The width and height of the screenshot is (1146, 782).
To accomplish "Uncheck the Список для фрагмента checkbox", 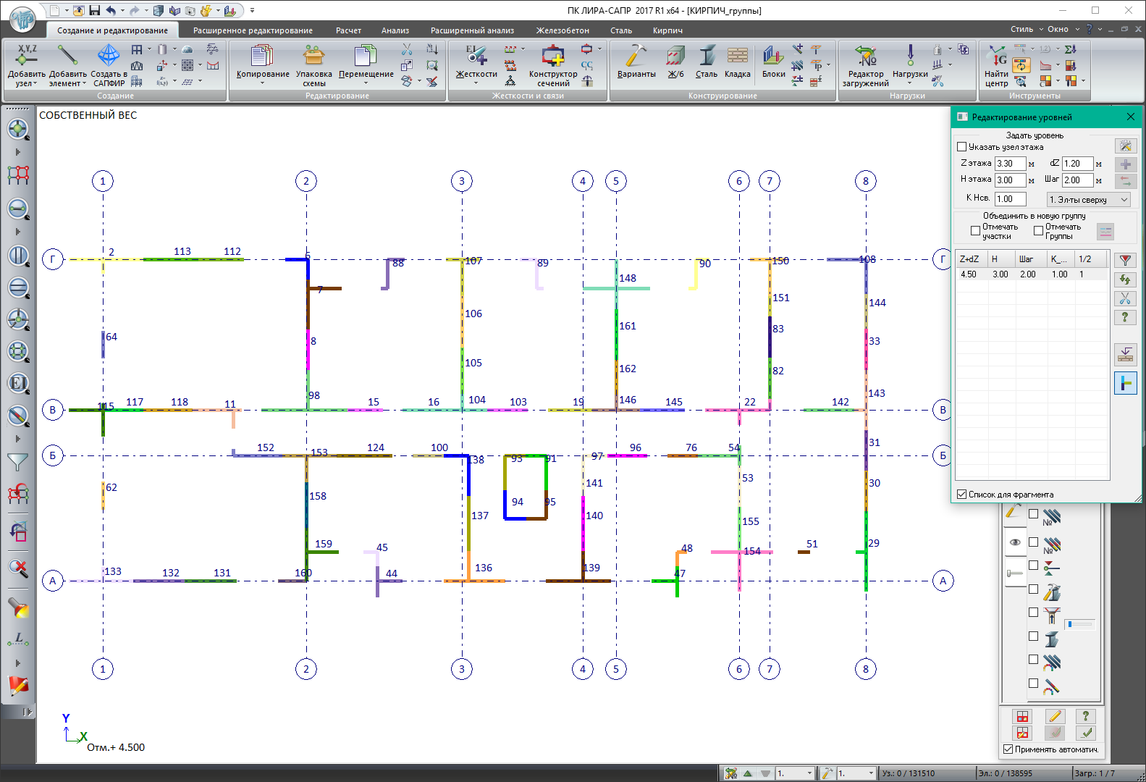I will point(962,495).
